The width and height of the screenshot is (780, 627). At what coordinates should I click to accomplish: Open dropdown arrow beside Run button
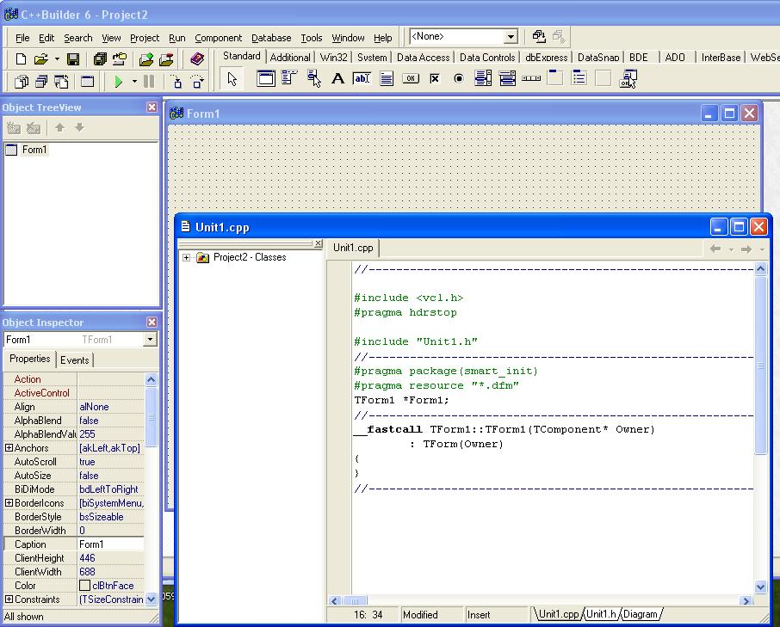click(134, 81)
